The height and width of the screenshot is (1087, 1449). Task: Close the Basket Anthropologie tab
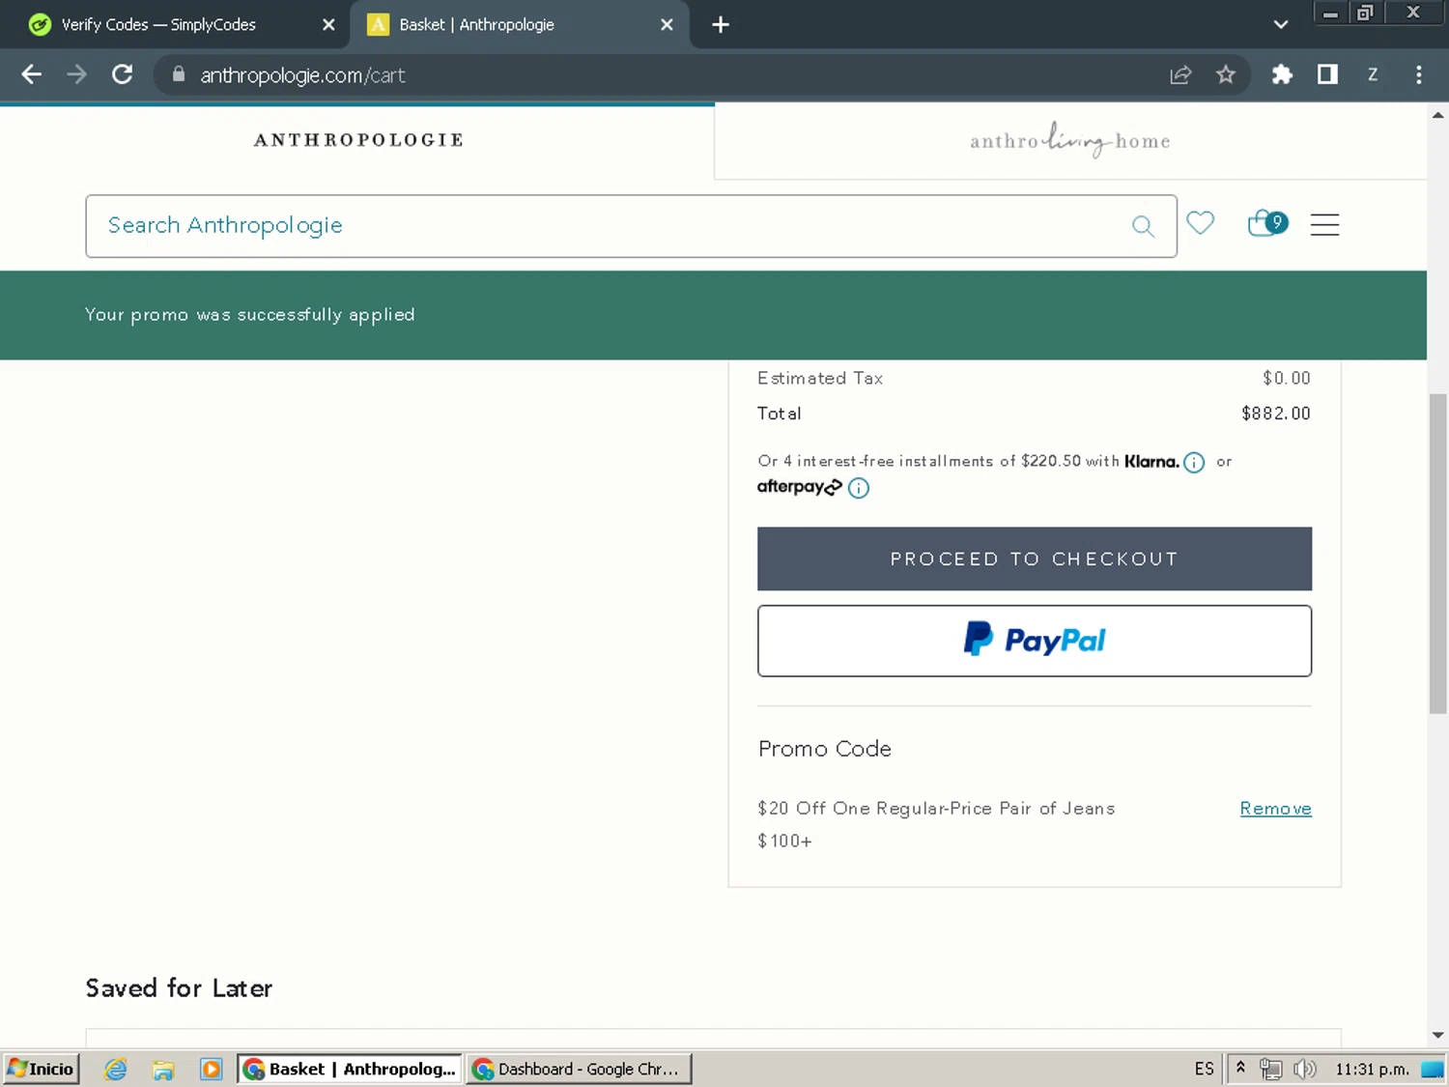[x=667, y=25]
